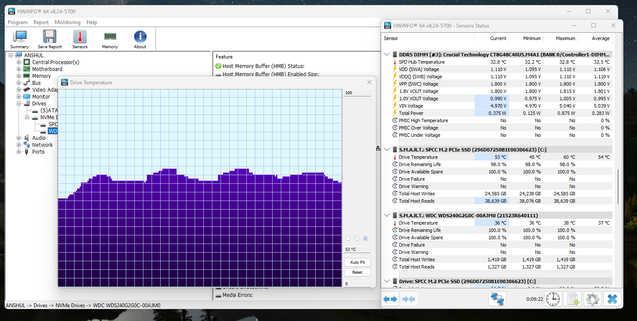Click the blue expand arrows icon

coord(390,299)
